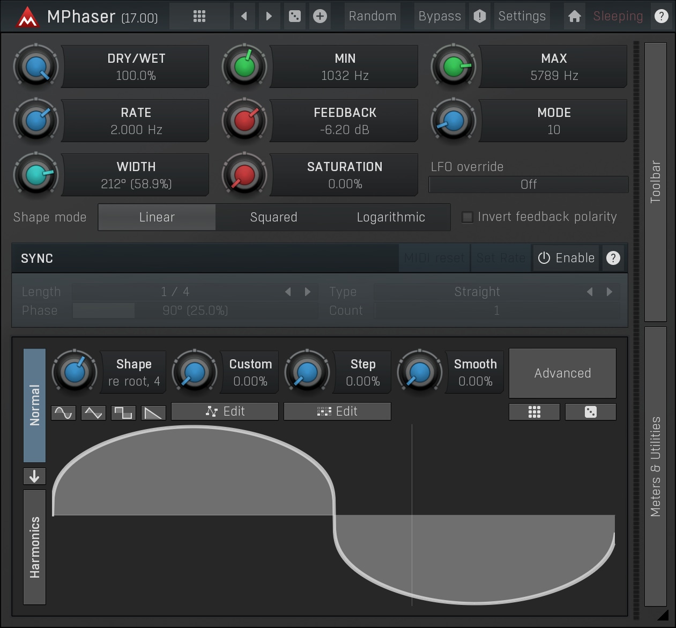Open the Settings button
Viewport: 676px width, 628px height.
(x=522, y=16)
